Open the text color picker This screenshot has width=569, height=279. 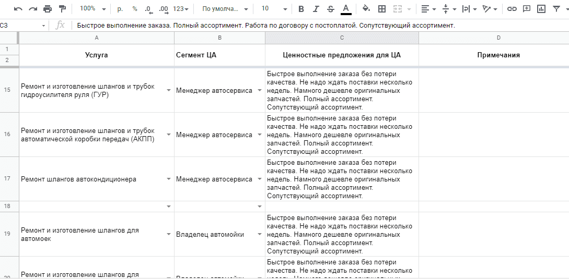coord(346,9)
